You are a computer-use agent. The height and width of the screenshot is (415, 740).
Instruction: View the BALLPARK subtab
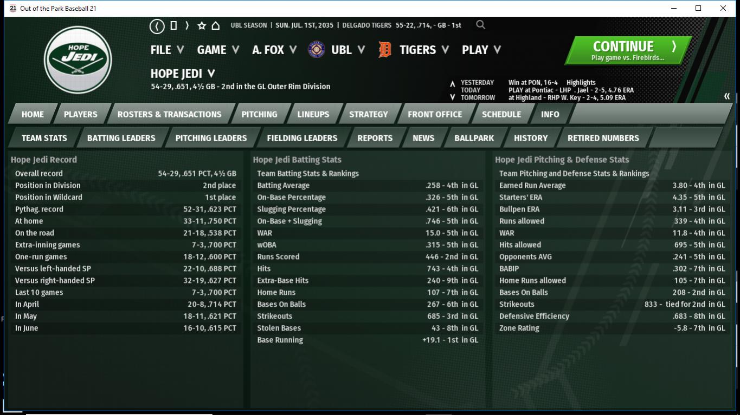pos(474,138)
